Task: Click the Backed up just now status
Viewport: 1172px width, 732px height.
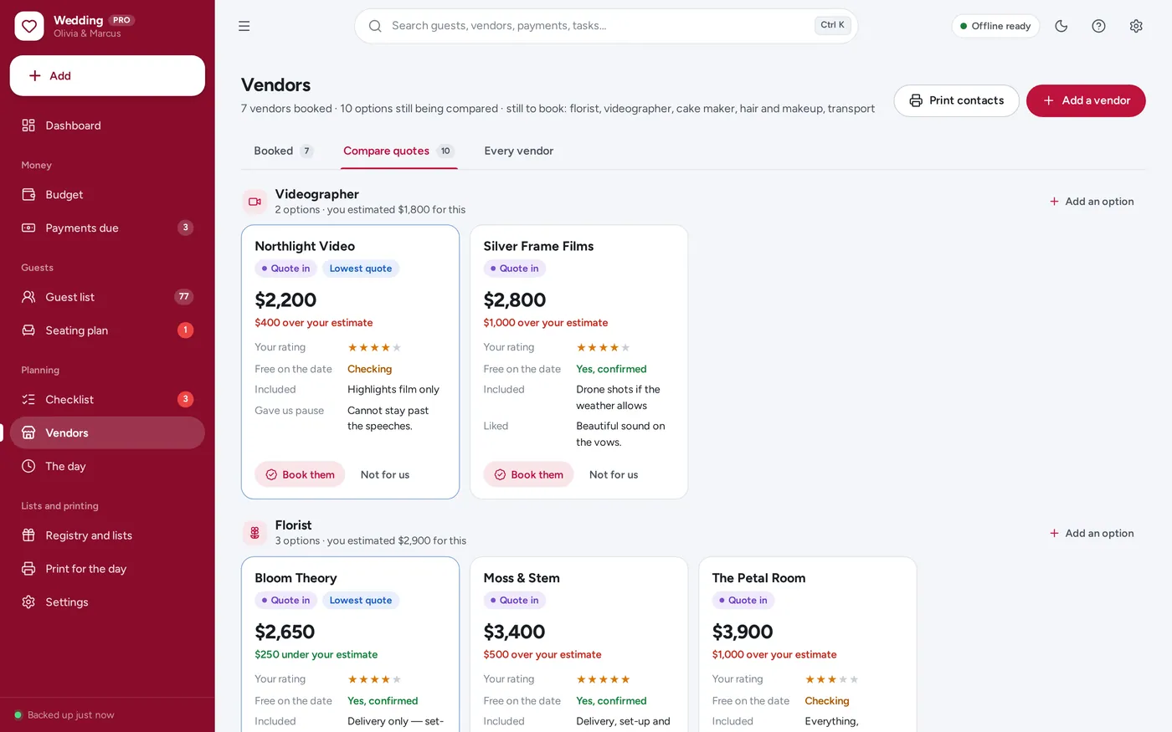Action: click(64, 715)
